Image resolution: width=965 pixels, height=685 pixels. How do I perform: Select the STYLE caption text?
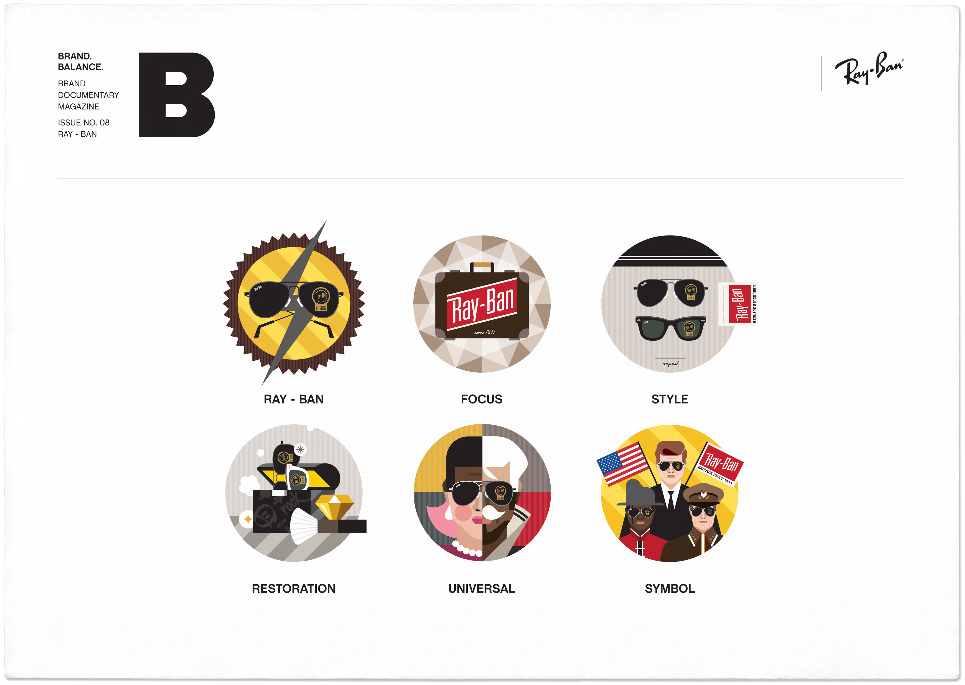pos(669,399)
